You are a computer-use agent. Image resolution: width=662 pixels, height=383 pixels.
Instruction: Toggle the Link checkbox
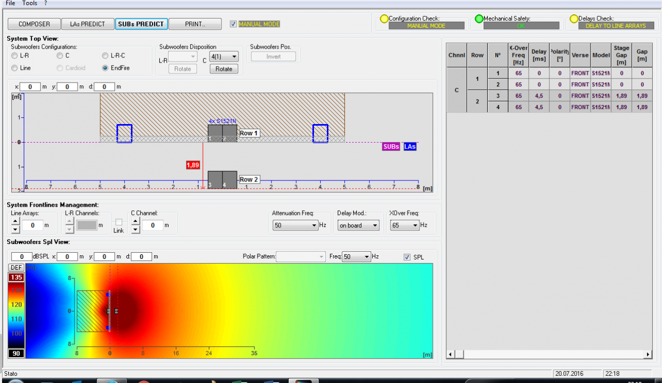(118, 222)
